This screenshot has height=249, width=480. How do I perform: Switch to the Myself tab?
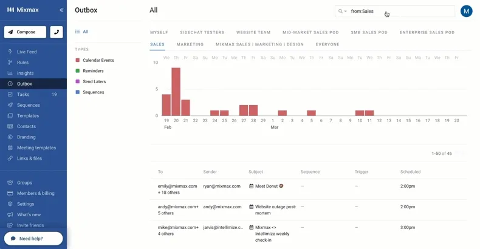[159, 32]
